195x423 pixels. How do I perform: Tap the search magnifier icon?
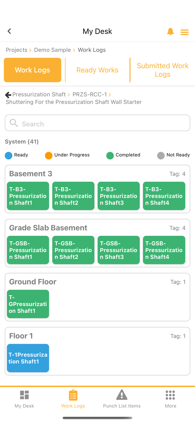tap(14, 123)
